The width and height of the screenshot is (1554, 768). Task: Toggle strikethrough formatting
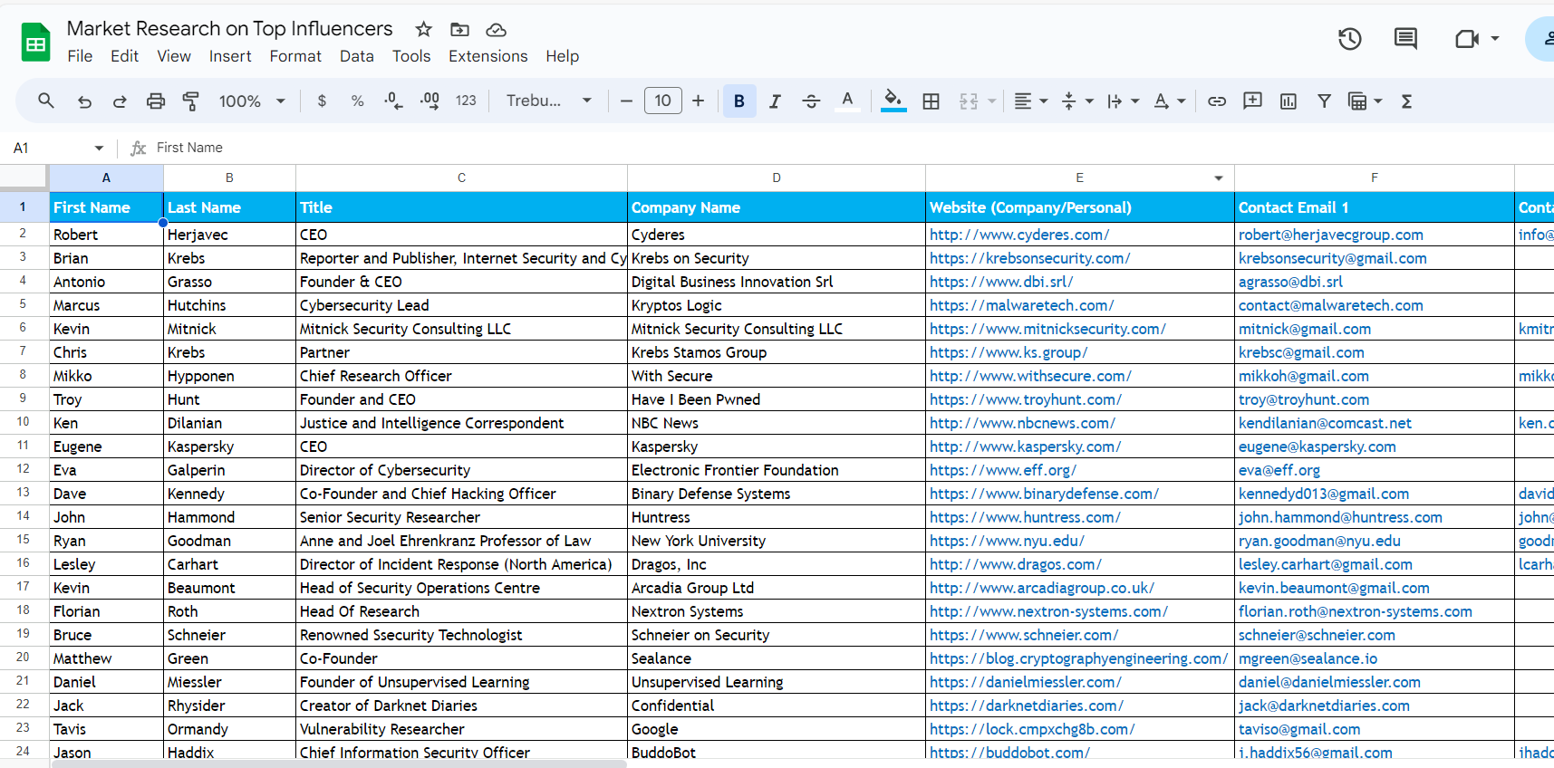click(x=811, y=101)
